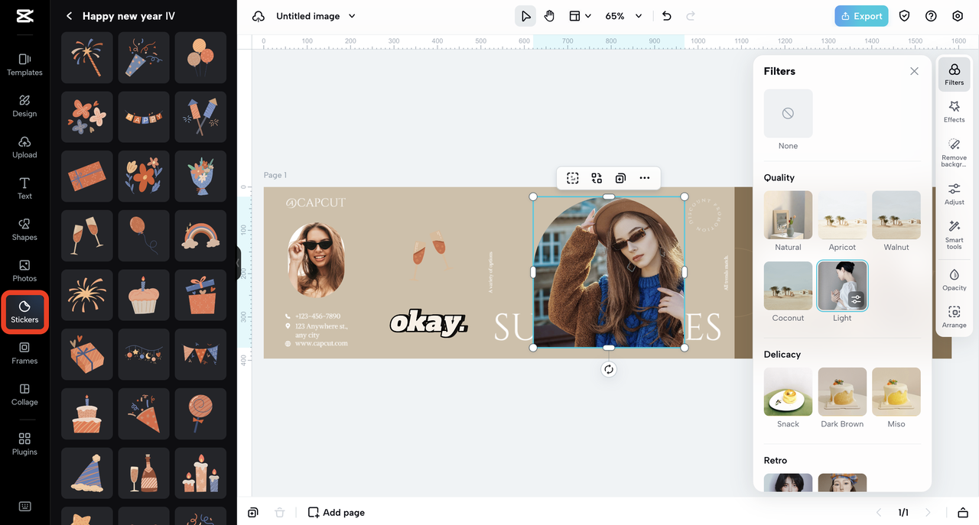
Task: Click the rotate handle below the image
Action: tap(608, 369)
